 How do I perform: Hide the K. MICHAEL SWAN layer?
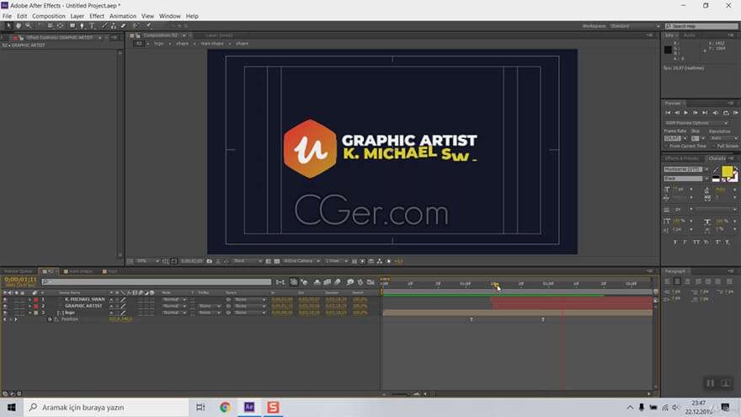[x=5, y=299]
